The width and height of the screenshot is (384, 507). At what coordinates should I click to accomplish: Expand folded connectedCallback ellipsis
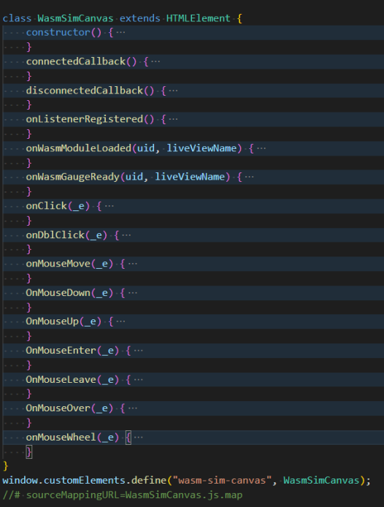point(155,61)
